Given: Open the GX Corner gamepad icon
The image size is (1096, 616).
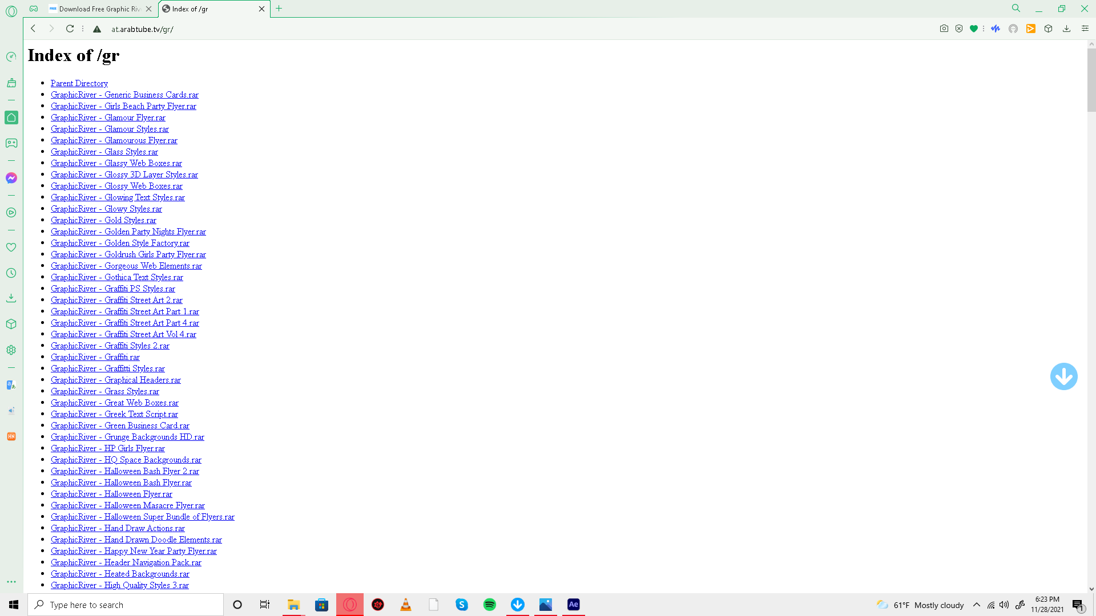Looking at the screenshot, I should (11, 143).
